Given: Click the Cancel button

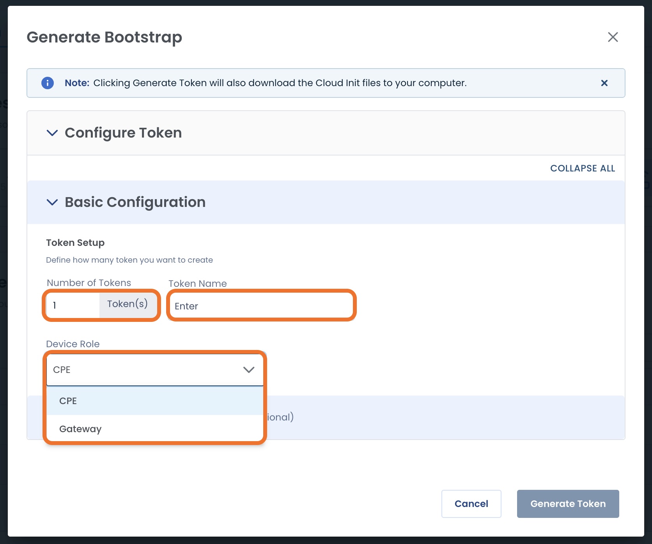Looking at the screenshot, I should click(471, 504).
